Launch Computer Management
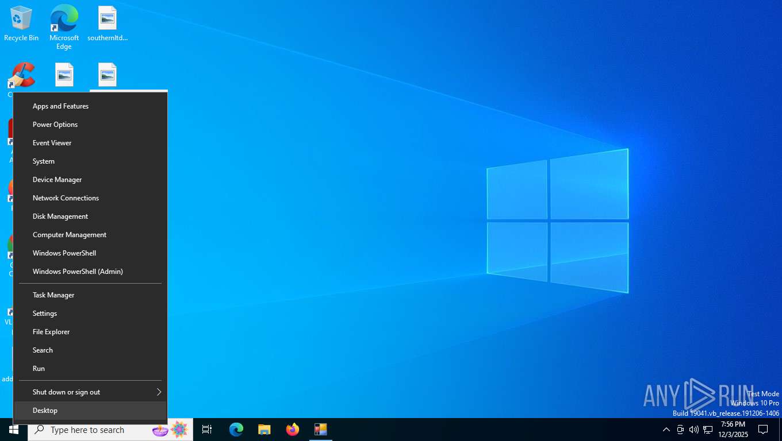The height and width of the screenshot is (441, 782). coord(90,235)
